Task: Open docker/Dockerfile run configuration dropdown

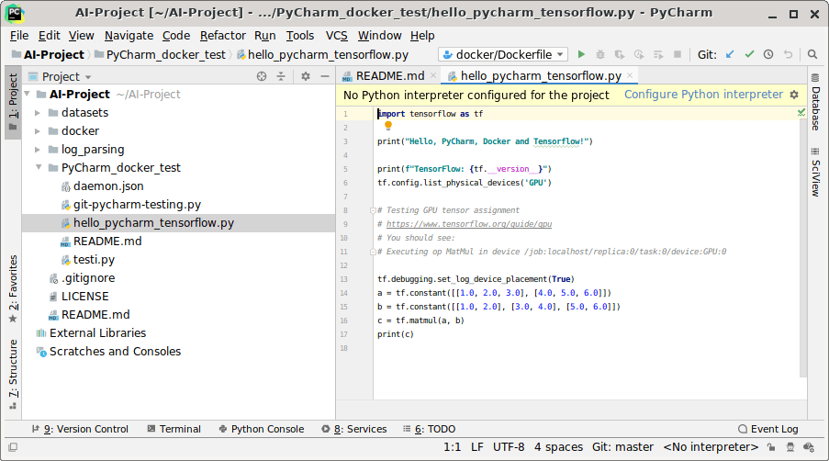Action: point(503,54)
